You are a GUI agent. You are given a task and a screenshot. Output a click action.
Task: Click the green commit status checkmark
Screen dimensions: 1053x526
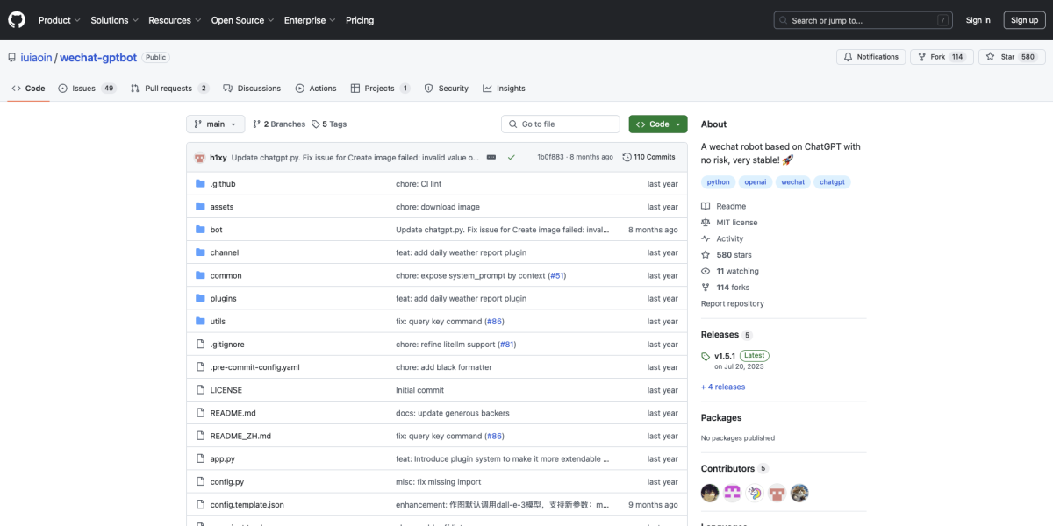511,157
